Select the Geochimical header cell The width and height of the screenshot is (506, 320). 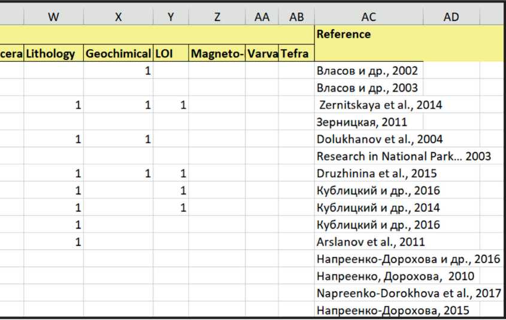tap(118, 54)
